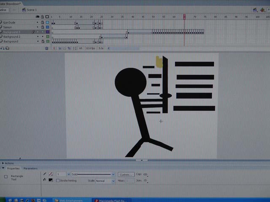Open the black fill color swatch
Screen dimensions: 270x202
pyautogui.click(x=51, y=180)
